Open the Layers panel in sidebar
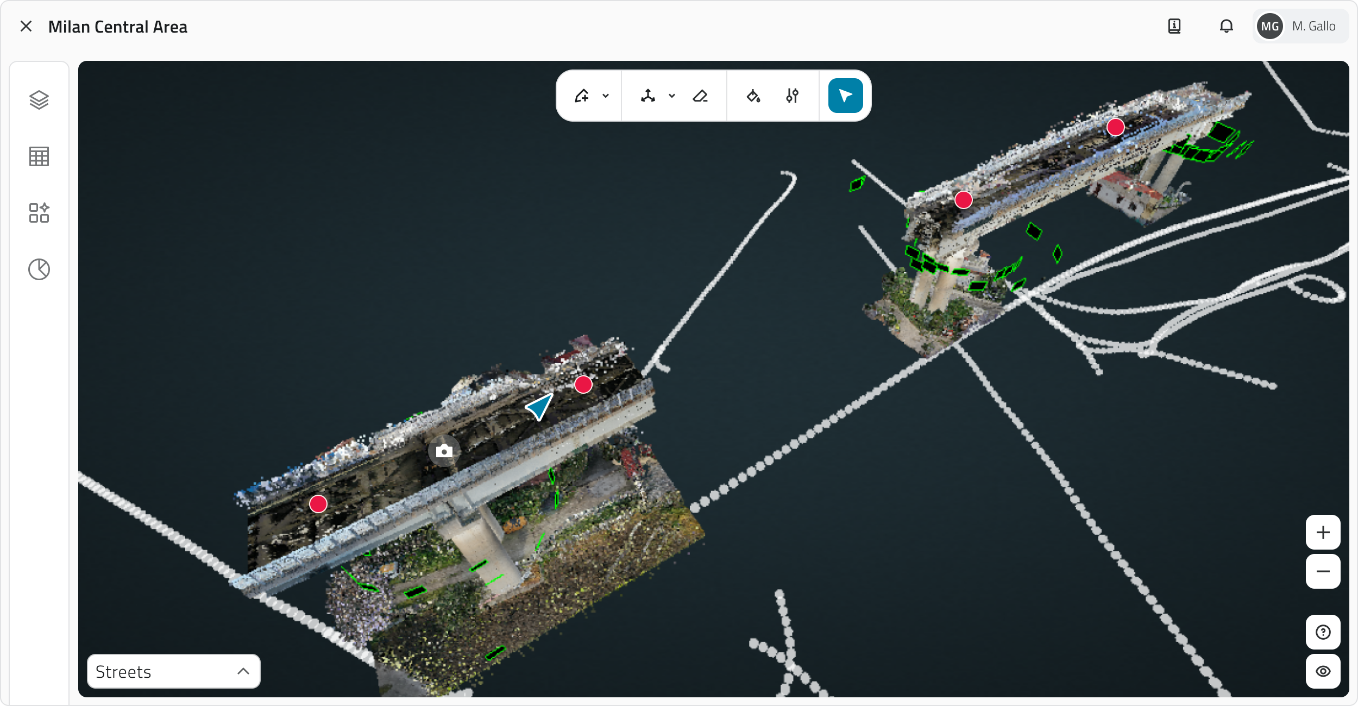The width and height of the screenshot is (1358, 706). coord(39,100)
